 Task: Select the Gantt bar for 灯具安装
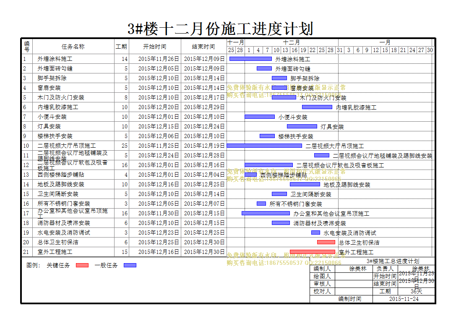click(302, 126)
